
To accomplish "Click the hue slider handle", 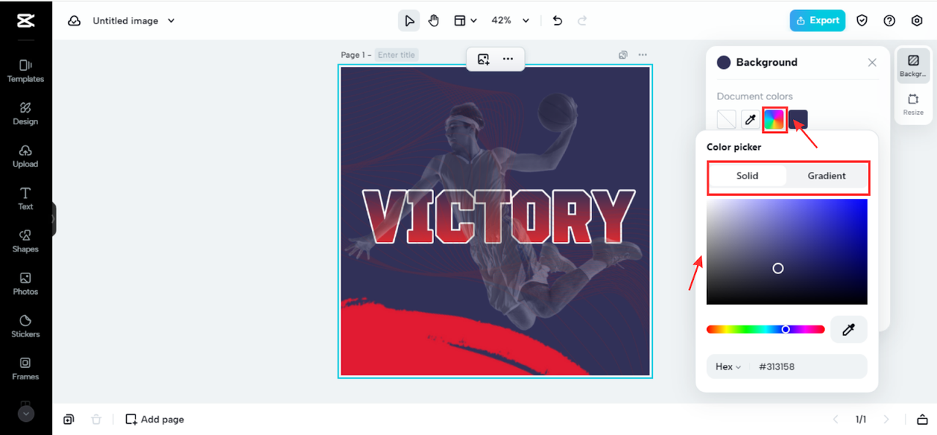I will pyautogui.click(x=785, y=330).
